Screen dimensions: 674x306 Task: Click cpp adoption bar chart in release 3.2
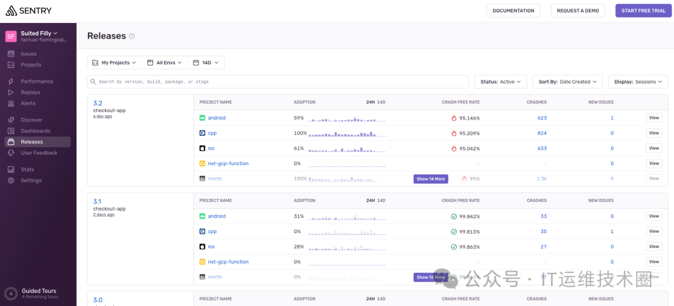click(347, 134)
